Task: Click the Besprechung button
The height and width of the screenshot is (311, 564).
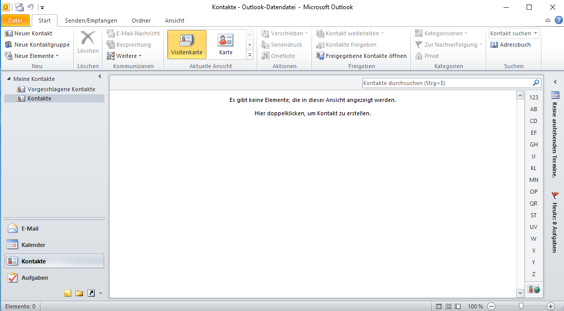Action: click(129, 45)
